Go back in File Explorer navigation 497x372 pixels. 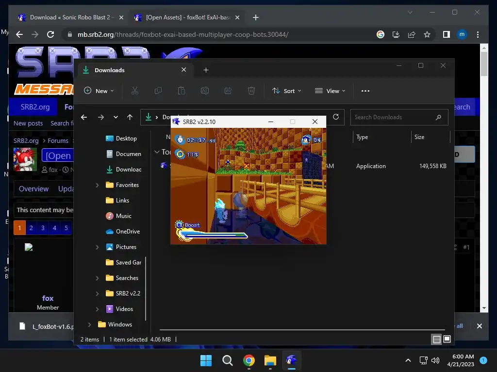point(84,117)
